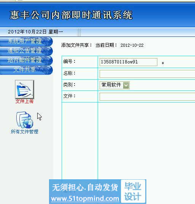Focus the 编号 input field
Screen dimensions: 195x204
pyautogui.click(x=128, y=62)
